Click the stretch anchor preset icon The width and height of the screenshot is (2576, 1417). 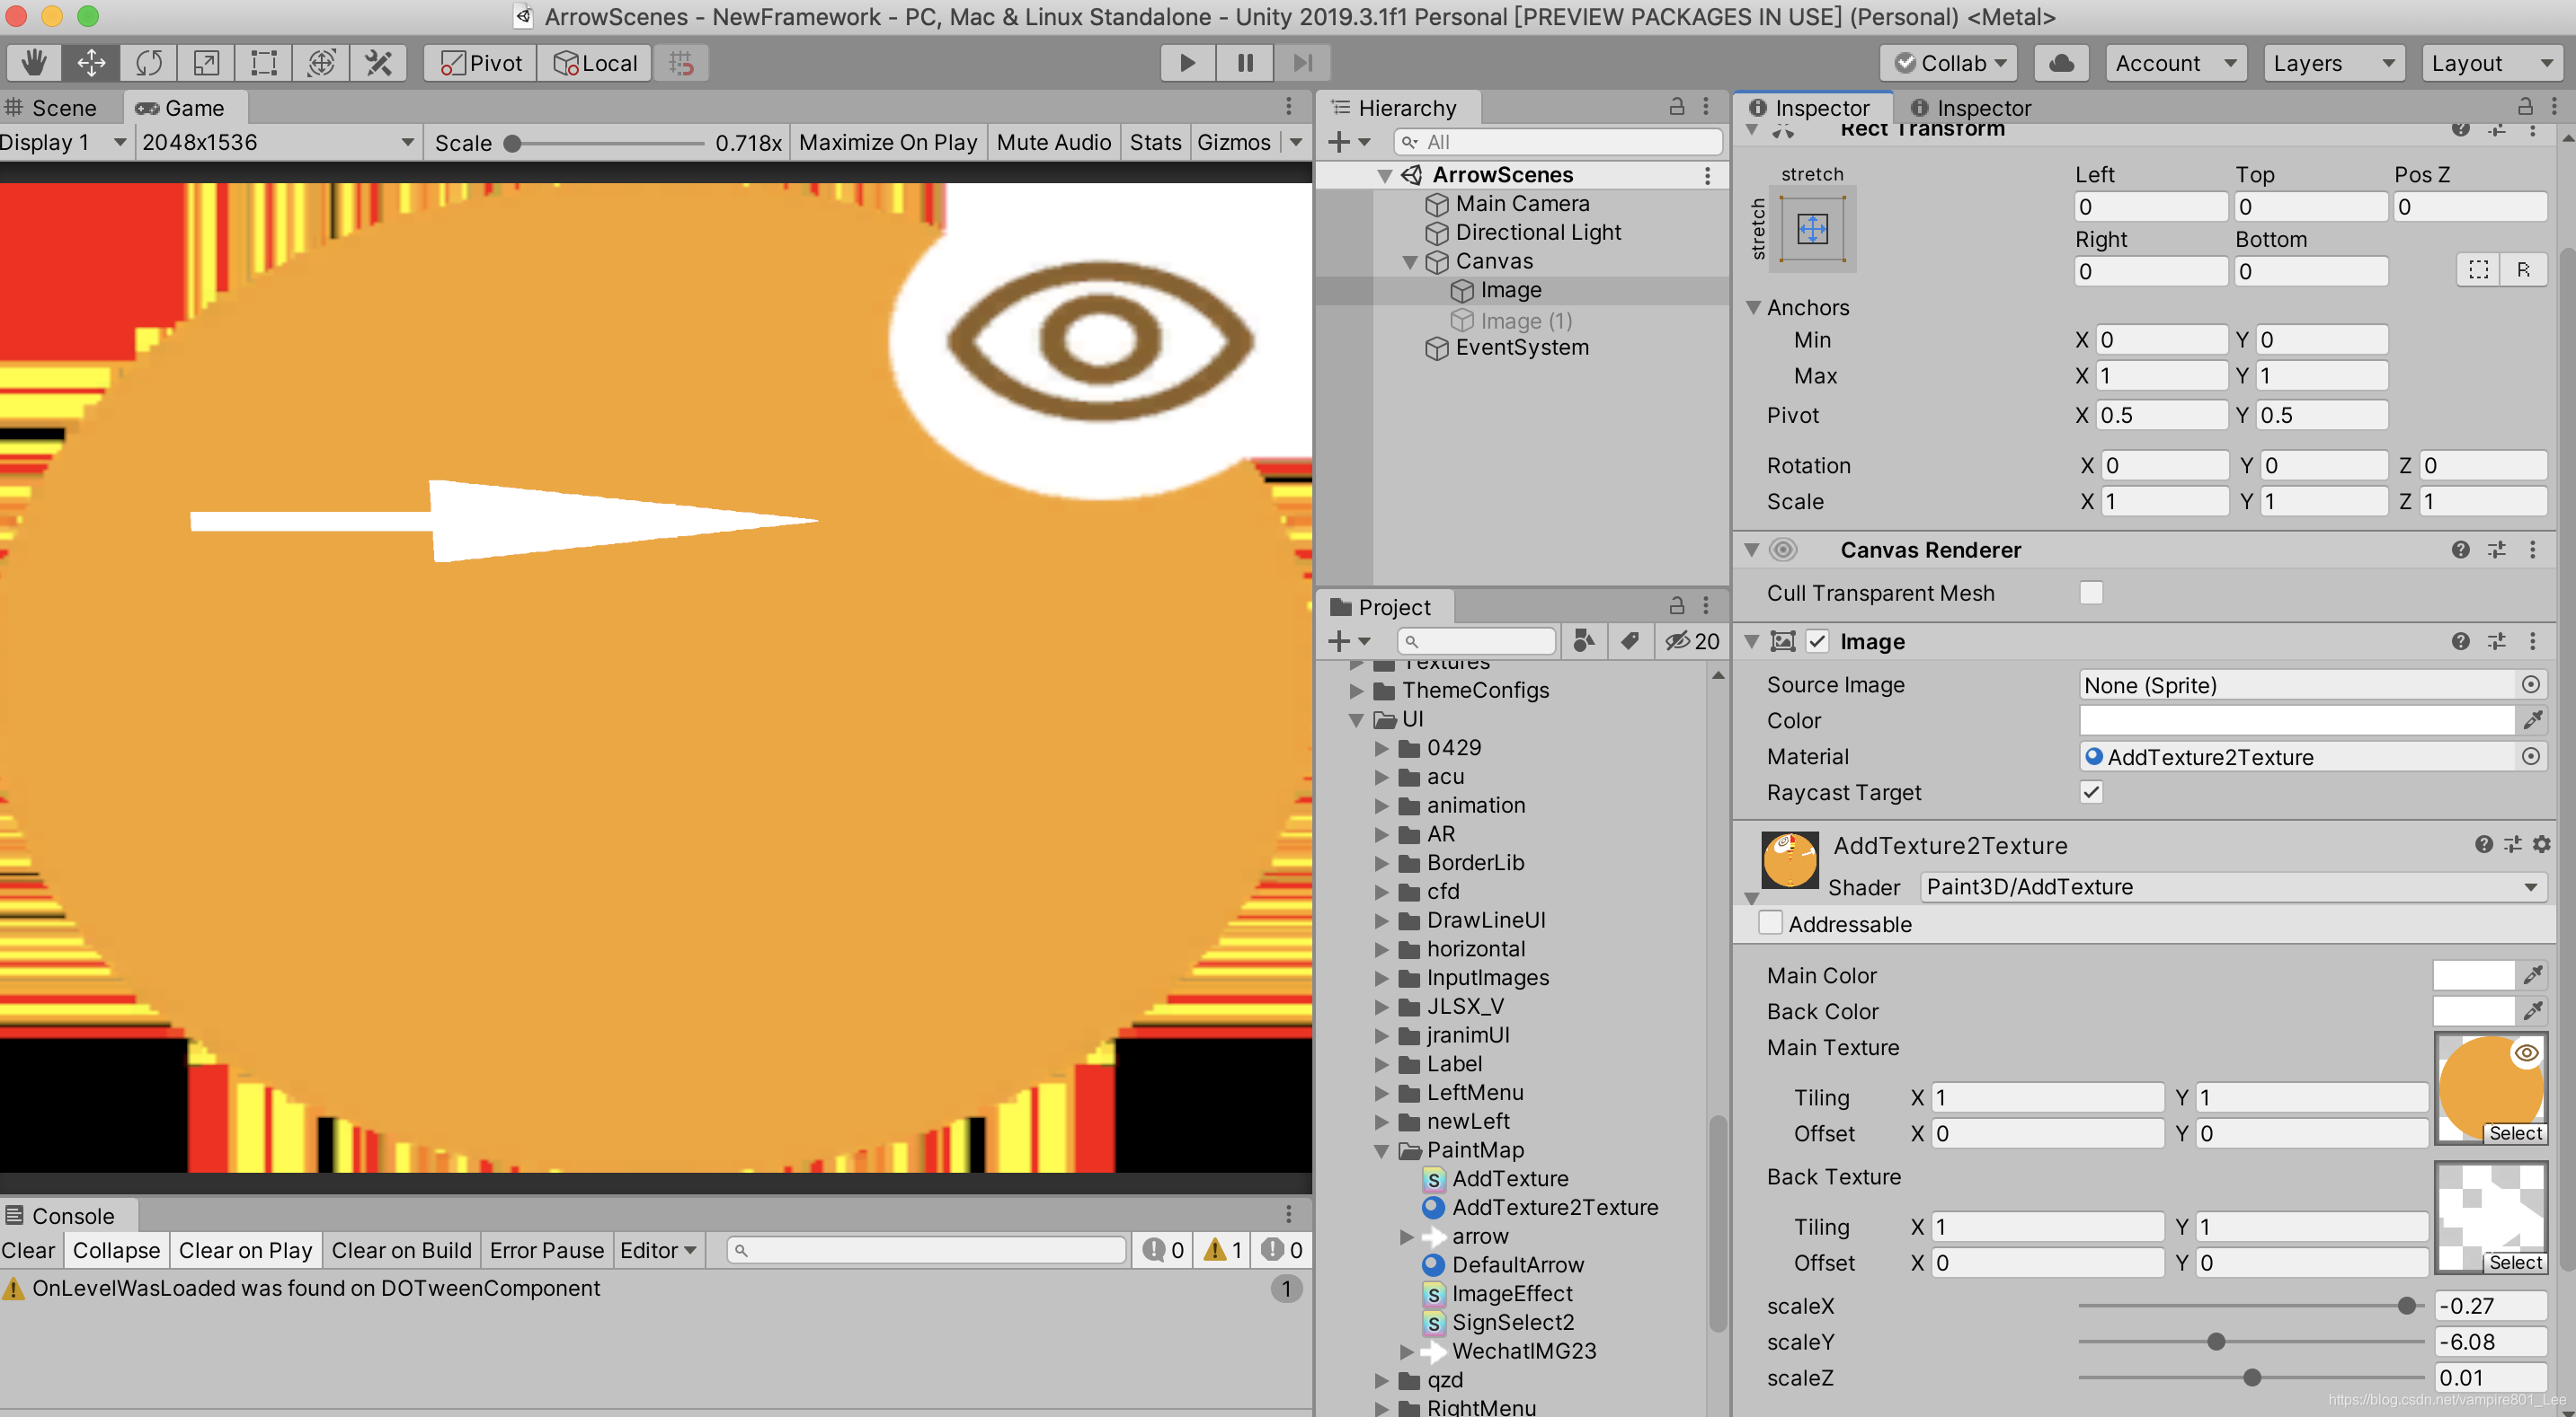1812,230
